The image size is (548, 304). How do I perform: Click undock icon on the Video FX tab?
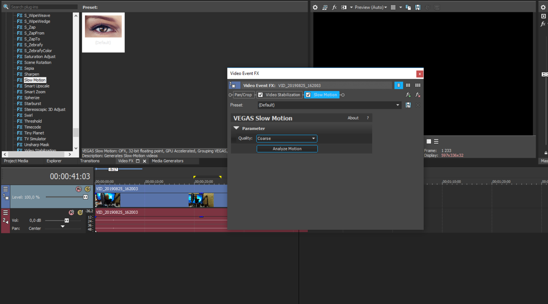[x=138, y=161]
